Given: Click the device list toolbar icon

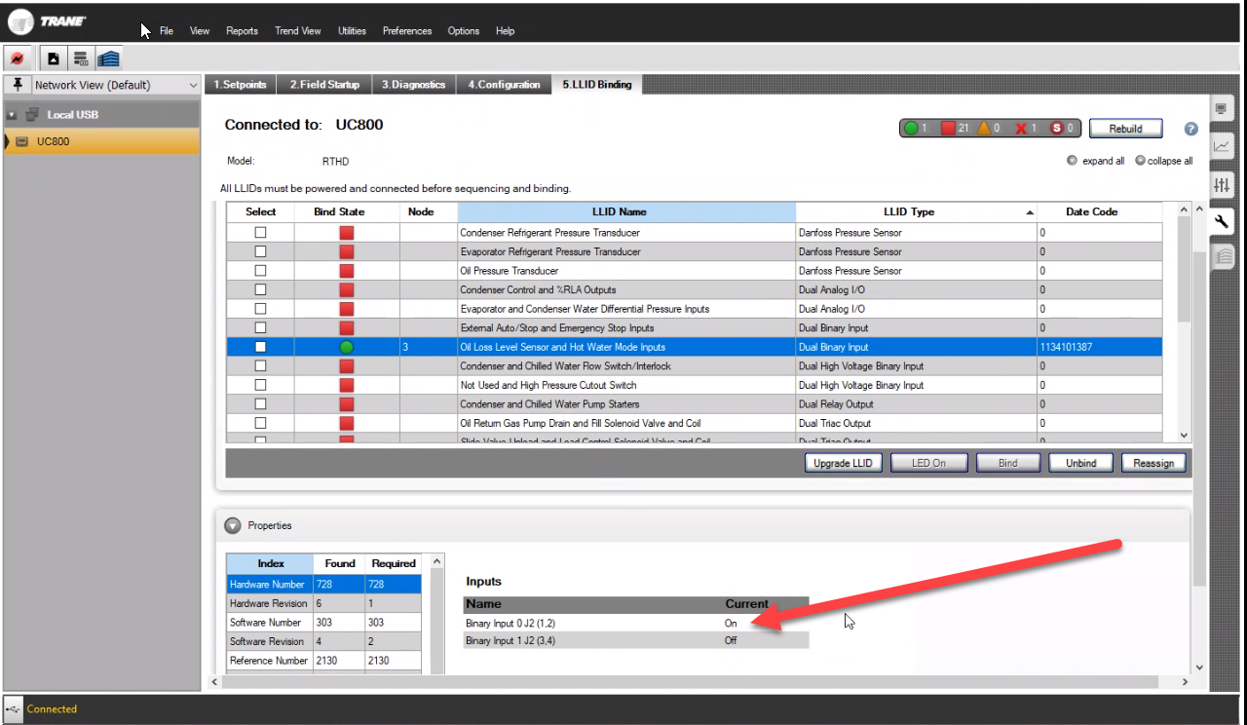Looking at the screenshot, I should [80, 58].
